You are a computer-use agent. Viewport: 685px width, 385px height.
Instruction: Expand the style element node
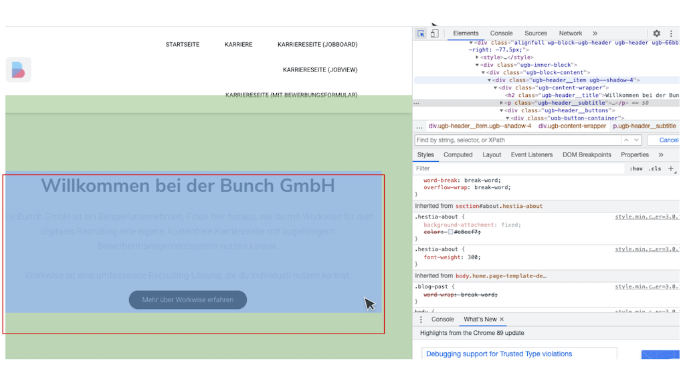click(477, 57)
